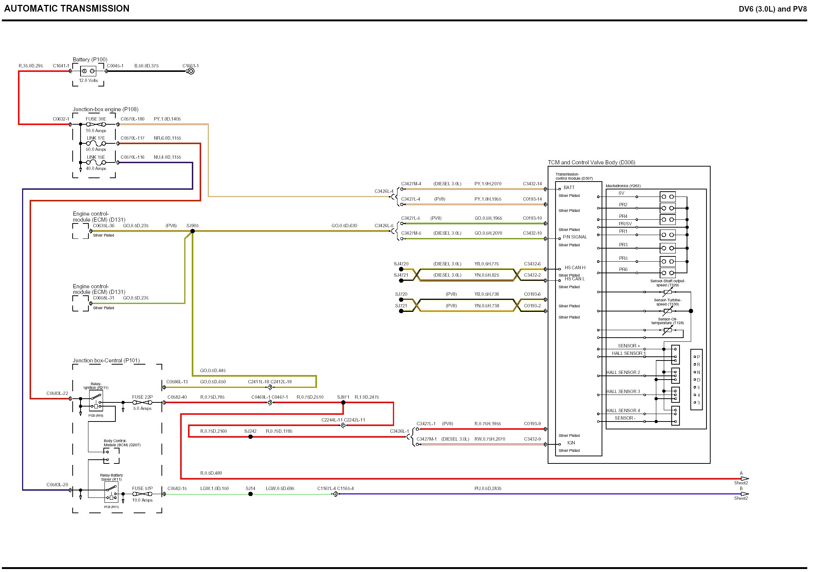The width and height of the screenshot is (814, 572).
Task: Click the BATT pin label
Action: (x=569, y=188)
